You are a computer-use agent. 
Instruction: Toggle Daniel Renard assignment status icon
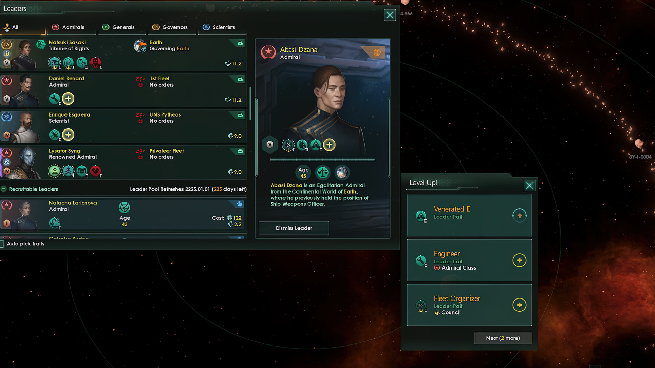click(x=240, y=79)
